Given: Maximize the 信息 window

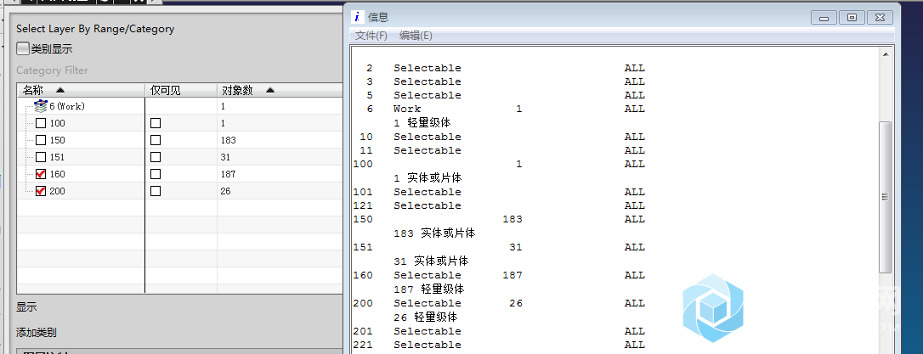Looking at the screenshot, I should coord(852,18).
